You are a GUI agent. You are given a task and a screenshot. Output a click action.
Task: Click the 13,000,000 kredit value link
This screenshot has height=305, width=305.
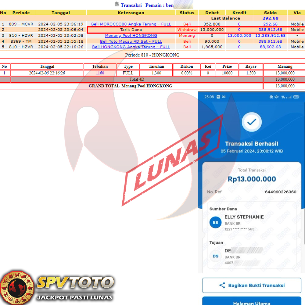click(x=239, y=36)
